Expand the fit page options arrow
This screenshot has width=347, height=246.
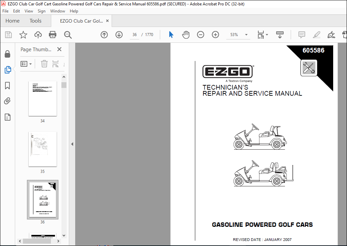click(267, 35)
